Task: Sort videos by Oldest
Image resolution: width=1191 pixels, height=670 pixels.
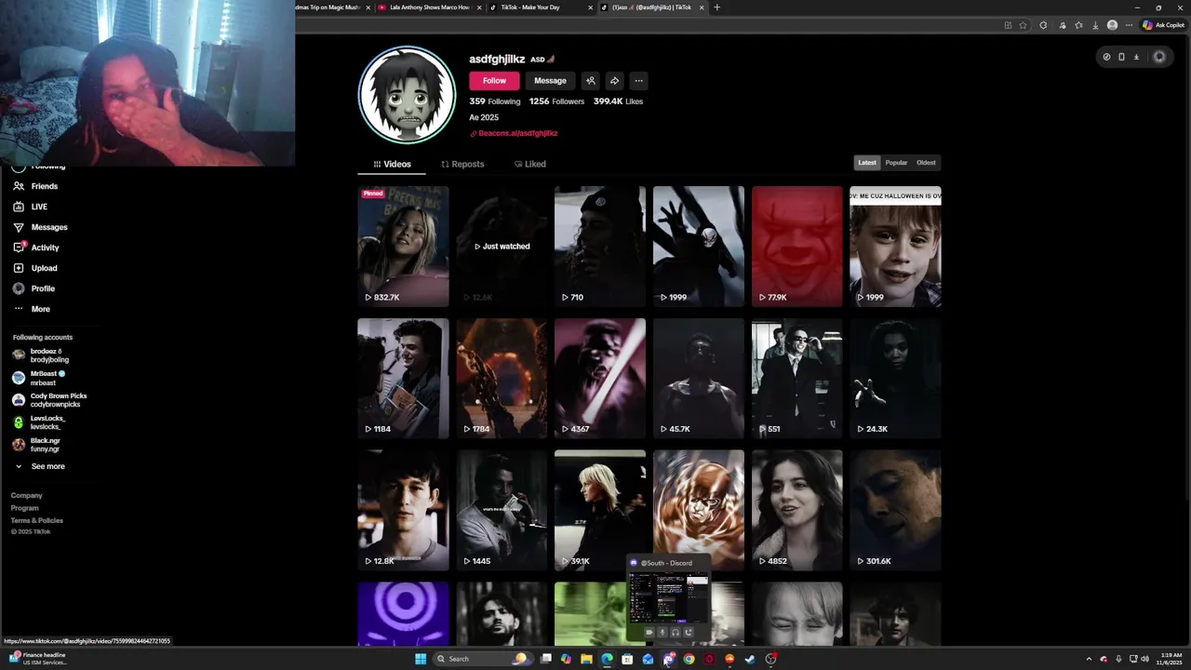Action: pos(926,163)
